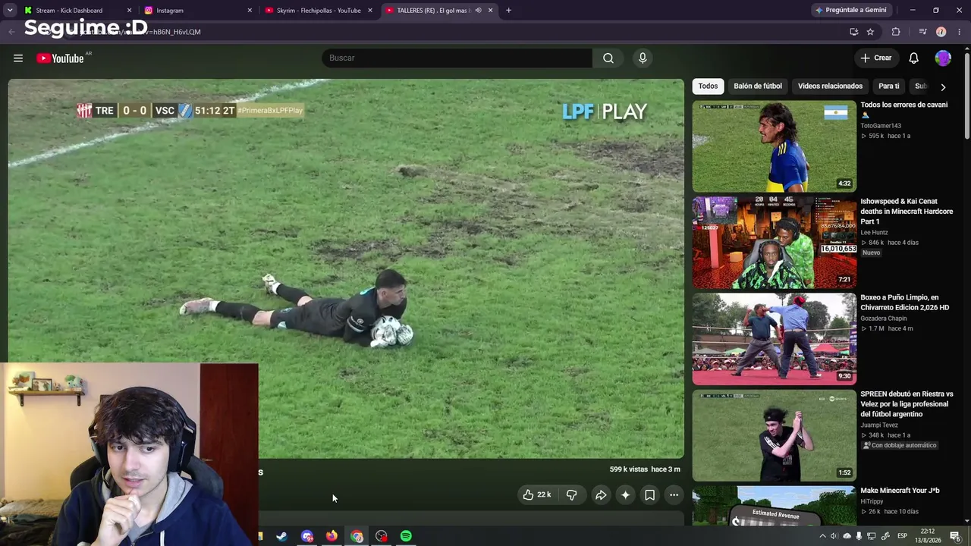971x546 pixels.
Task: Share the video using the arrow icon
Action: click(x=601, y=495)
